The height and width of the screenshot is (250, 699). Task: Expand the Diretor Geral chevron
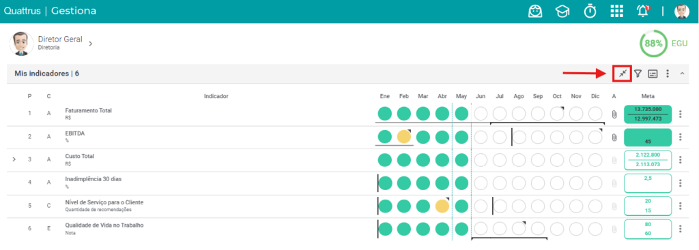click(91, 44)
